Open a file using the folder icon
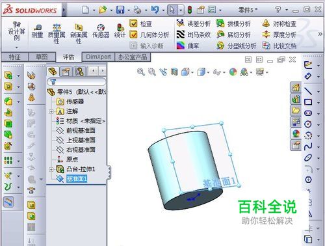The height and width of the screenshot is (246, 325). click(x=103, y=10)
